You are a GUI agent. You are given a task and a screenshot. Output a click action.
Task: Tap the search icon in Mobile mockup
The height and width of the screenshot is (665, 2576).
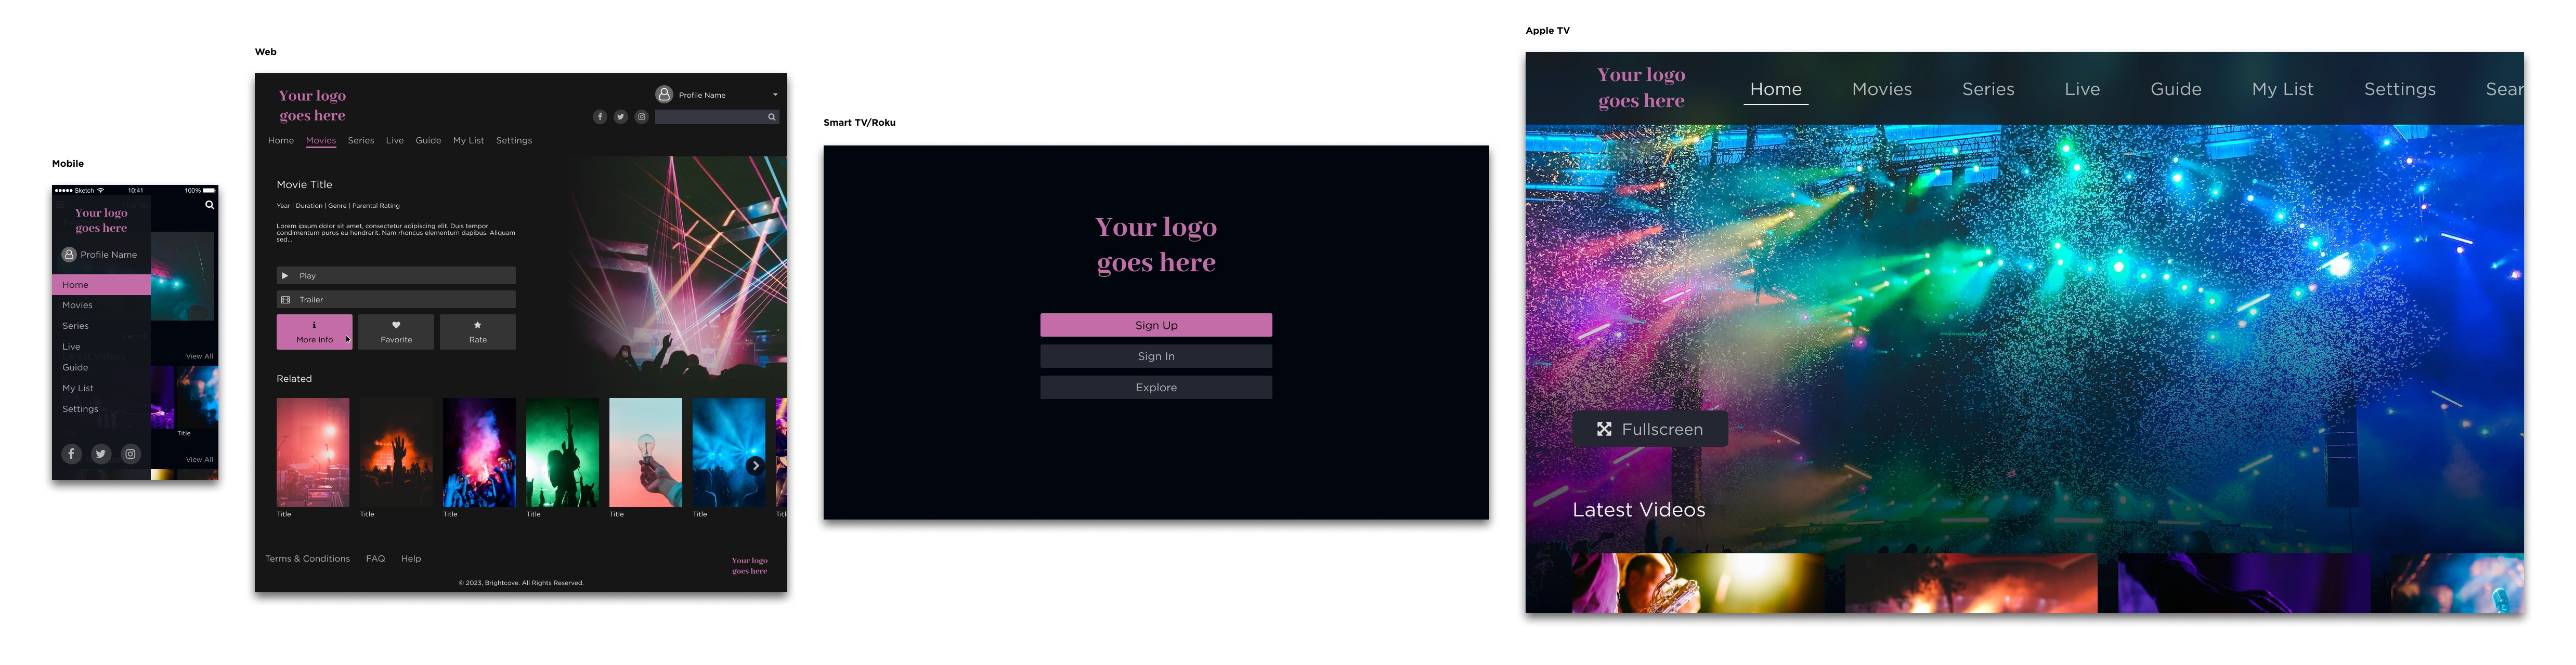pos(209,205)
